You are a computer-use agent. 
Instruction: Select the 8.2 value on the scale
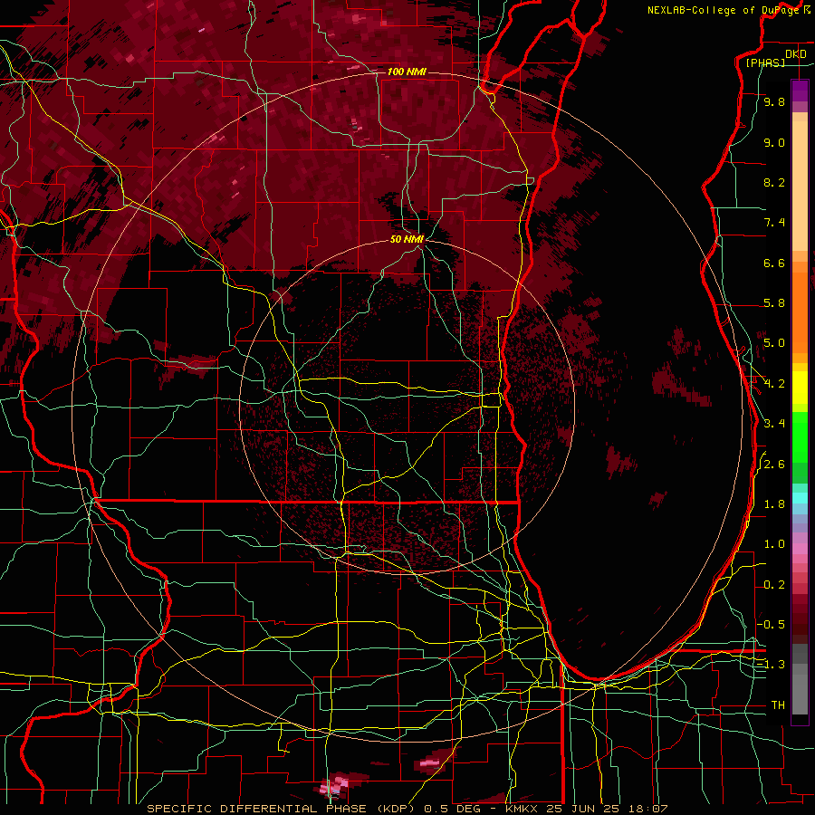tap(774, 182)
